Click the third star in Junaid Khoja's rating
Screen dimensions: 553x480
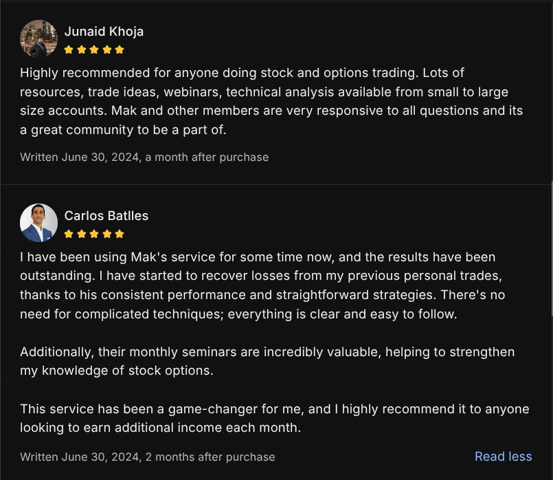[94, 50]
